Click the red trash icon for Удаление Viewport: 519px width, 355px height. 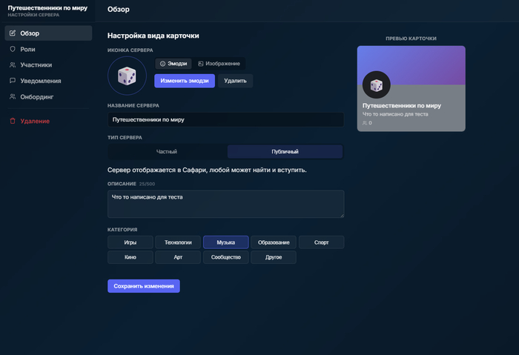13,121
